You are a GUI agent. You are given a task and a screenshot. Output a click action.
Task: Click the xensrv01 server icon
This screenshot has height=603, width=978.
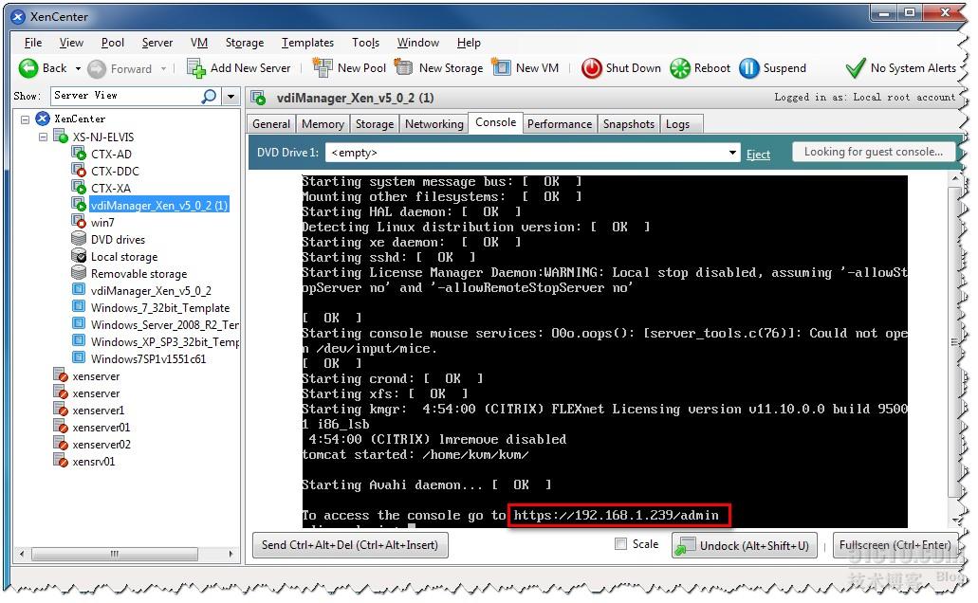(61, 461)
